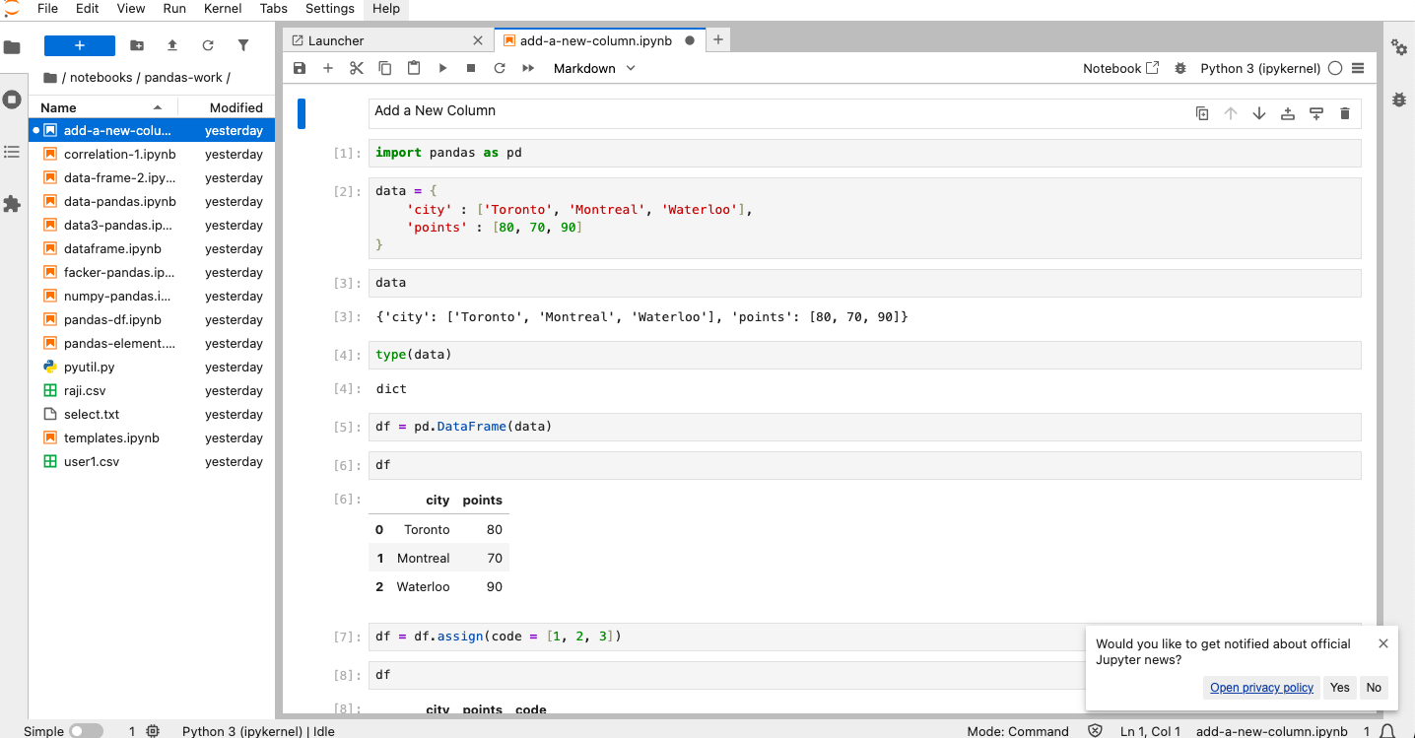Upload files using the upload icon
Screen dimensions: 1415x738
pyautogui.click(x=172, y=45)
